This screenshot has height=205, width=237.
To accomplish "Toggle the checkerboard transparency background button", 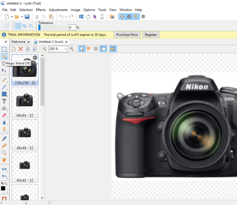I will pos(122,17).
